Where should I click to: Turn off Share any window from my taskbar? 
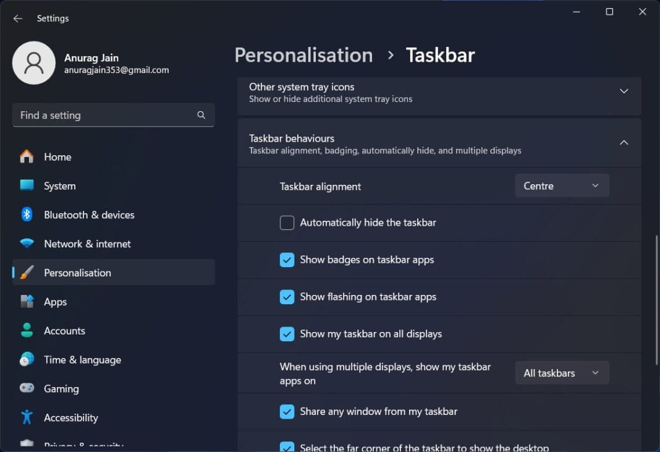tap(287, 411)
